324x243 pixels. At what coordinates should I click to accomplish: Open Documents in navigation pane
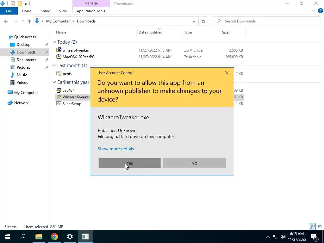(26, 60)
